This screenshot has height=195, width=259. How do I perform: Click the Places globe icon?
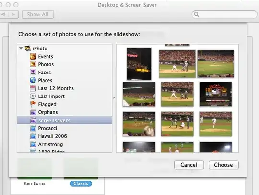click(x=33, y=80)
